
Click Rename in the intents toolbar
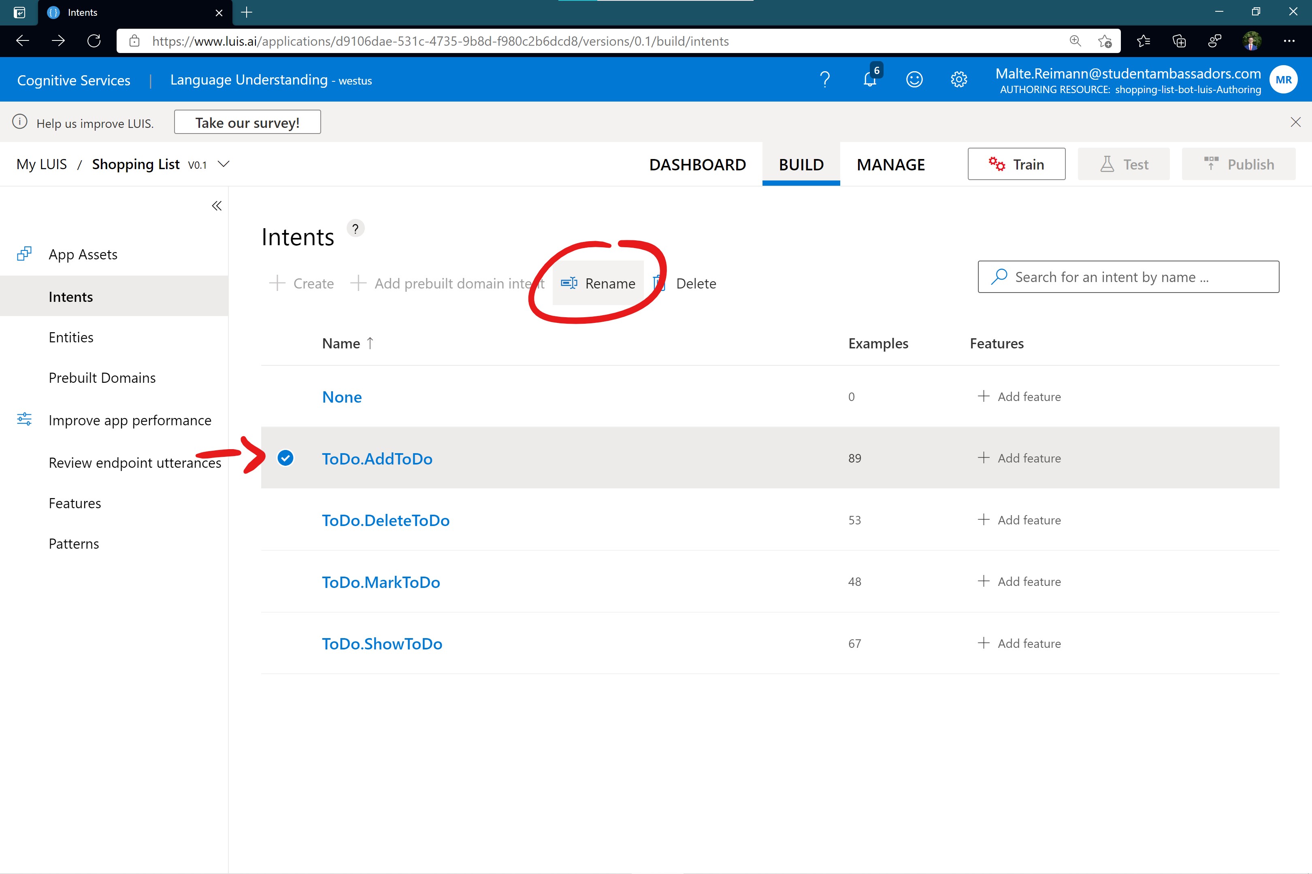tap(598, 284)
